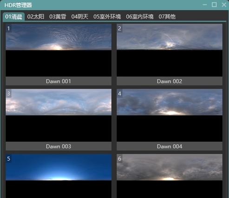
Task: Open the 07其他 tab
Action: click(167, 17)
